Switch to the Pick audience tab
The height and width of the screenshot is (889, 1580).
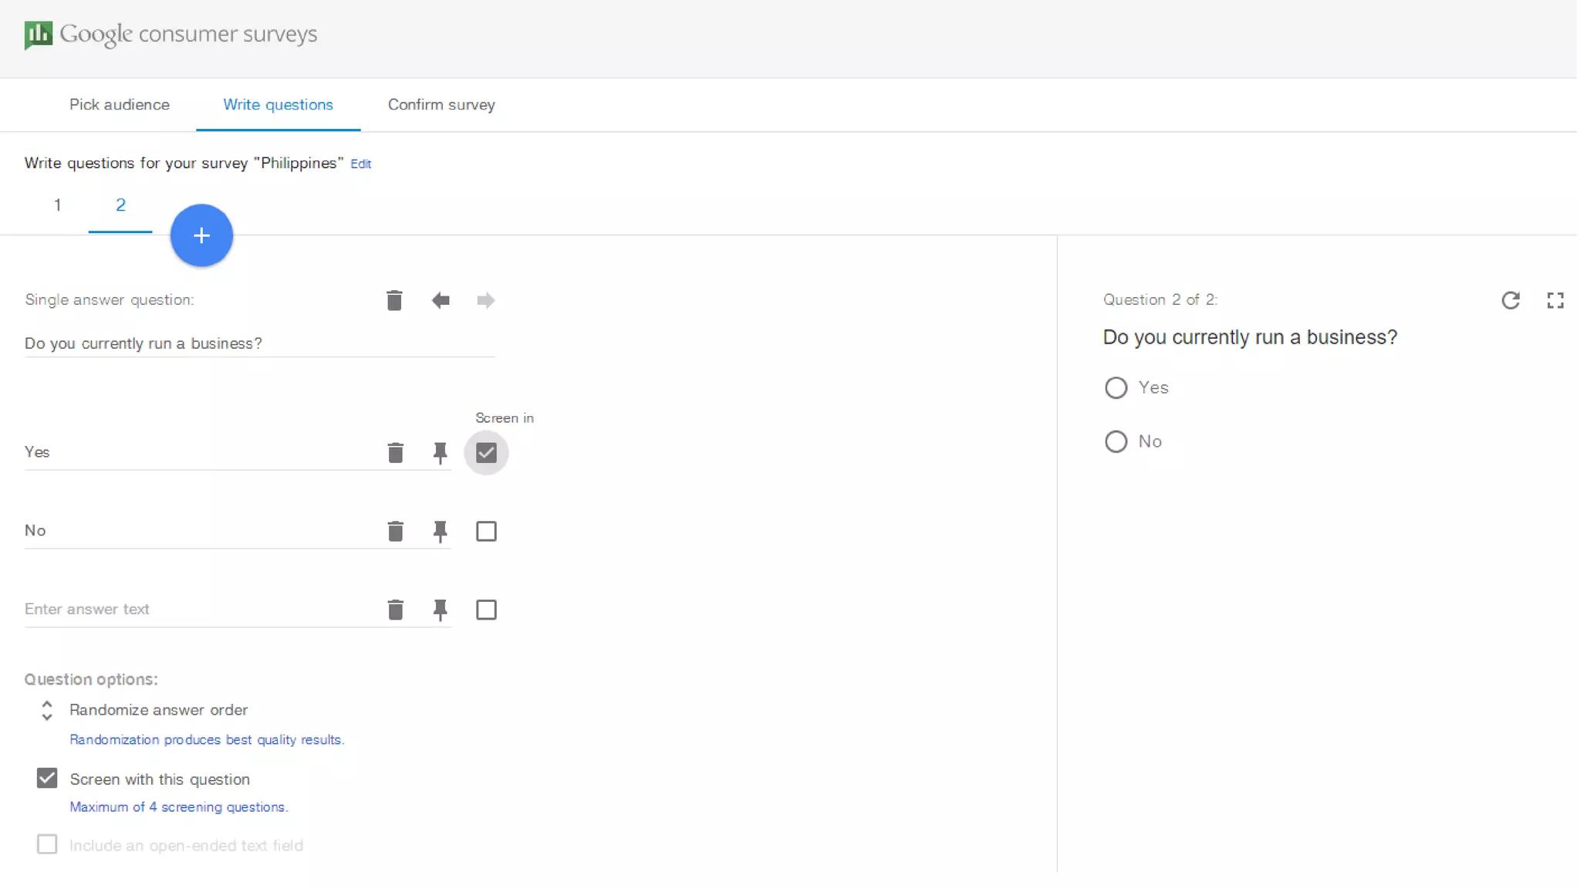coord(120,105)
